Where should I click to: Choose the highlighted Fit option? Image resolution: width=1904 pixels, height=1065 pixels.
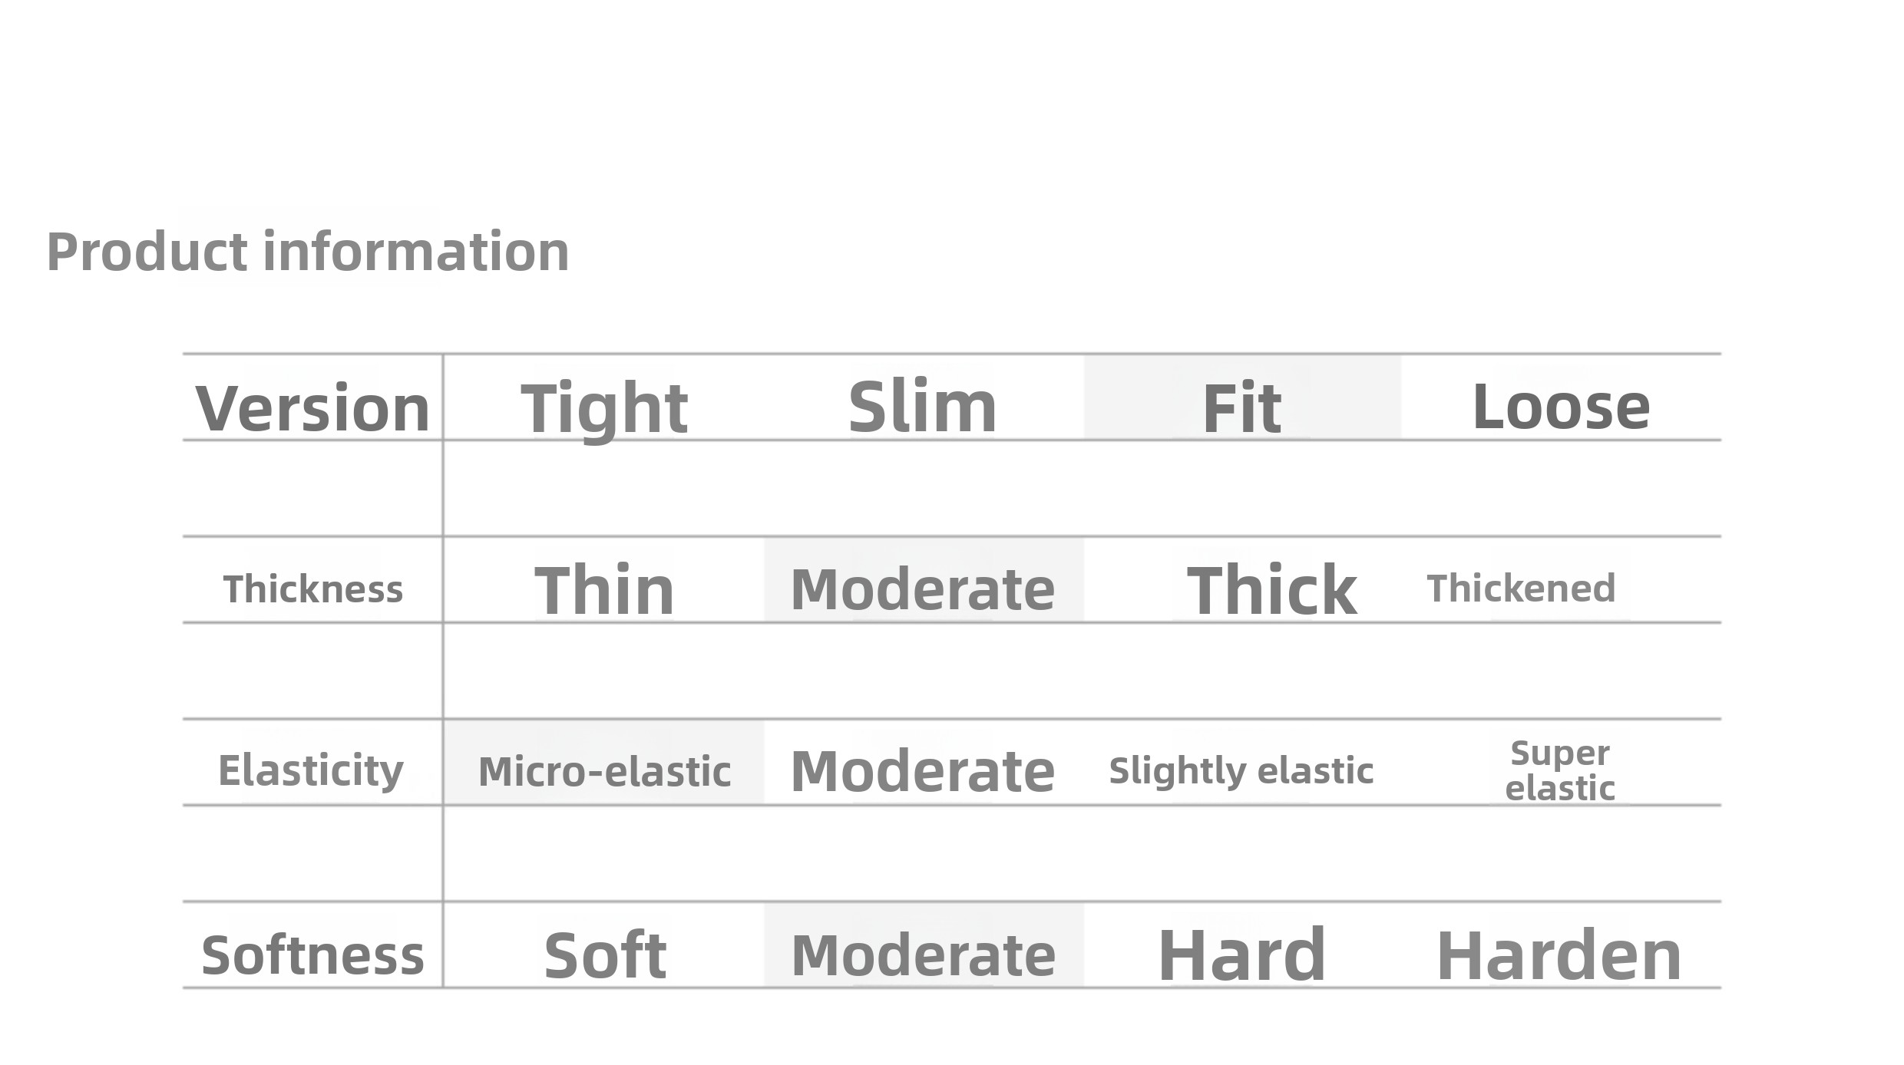point(1241,407)
